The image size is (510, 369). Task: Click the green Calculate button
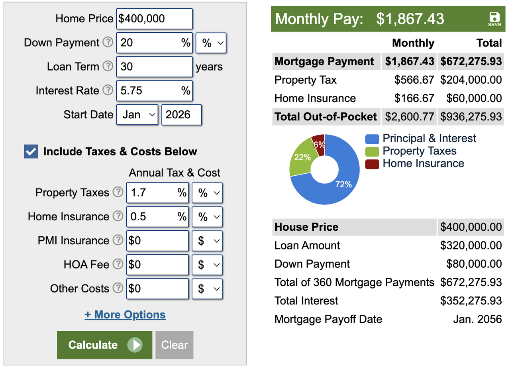click(104, 345)
